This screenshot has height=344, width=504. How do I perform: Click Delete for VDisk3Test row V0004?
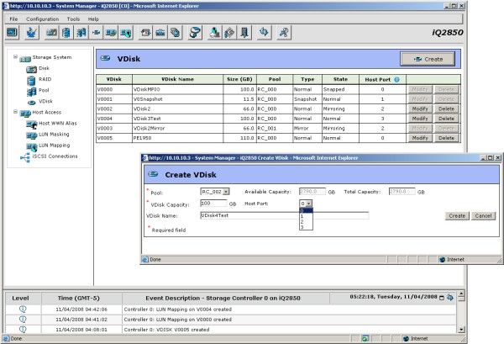pos(447,119)
